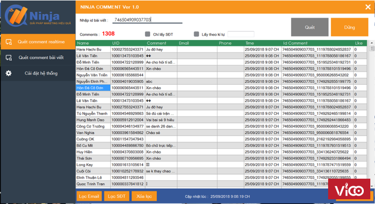Click the table scrollbar thumb
Image resolution: width=375 pixels, height=204 pixels.
point(372,48)
